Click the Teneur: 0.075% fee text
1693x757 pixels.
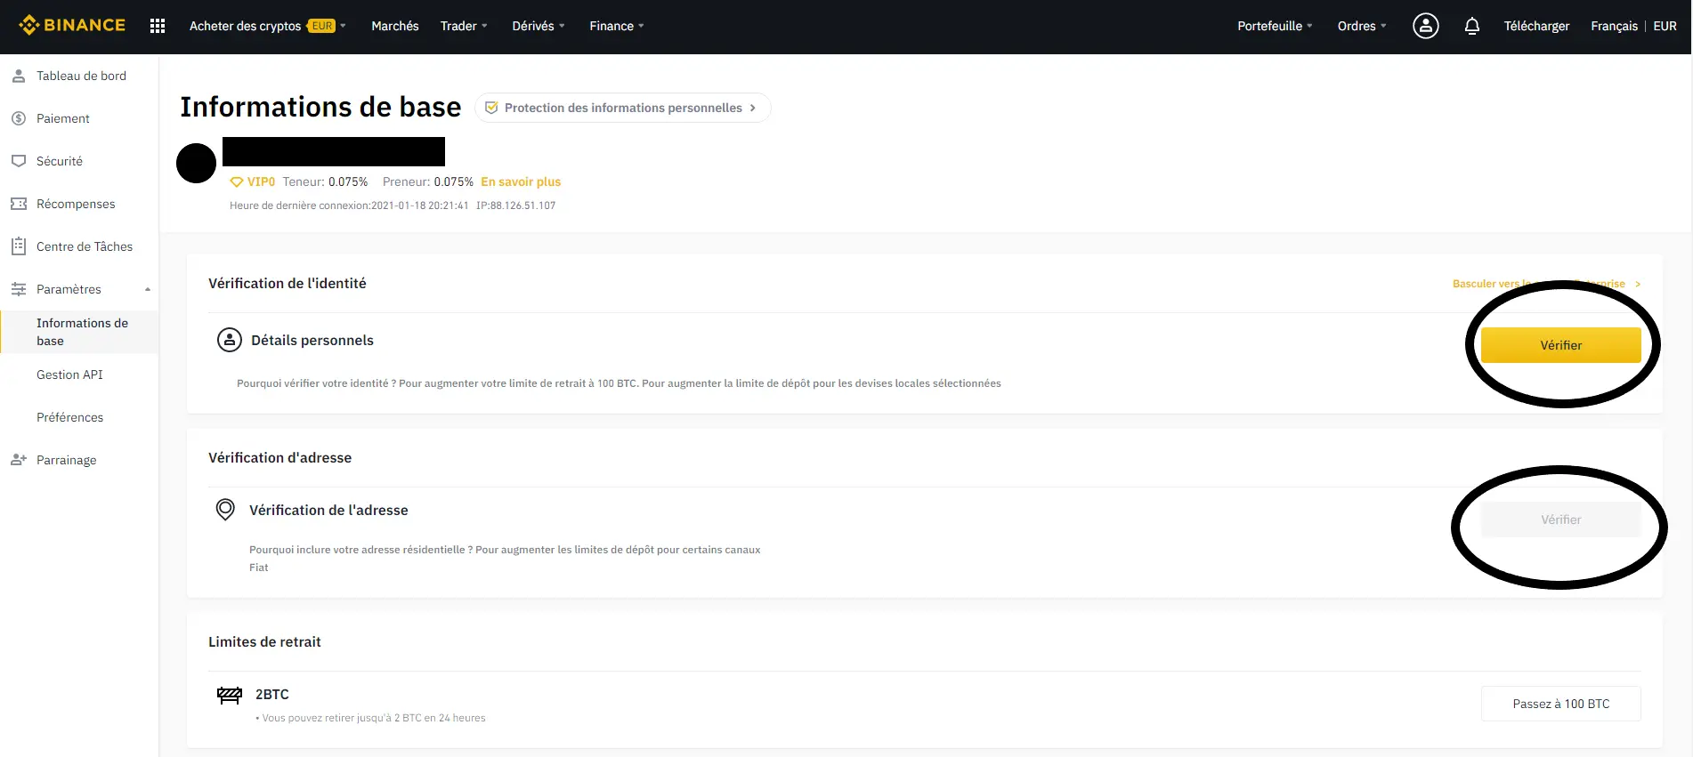(325, 181)
